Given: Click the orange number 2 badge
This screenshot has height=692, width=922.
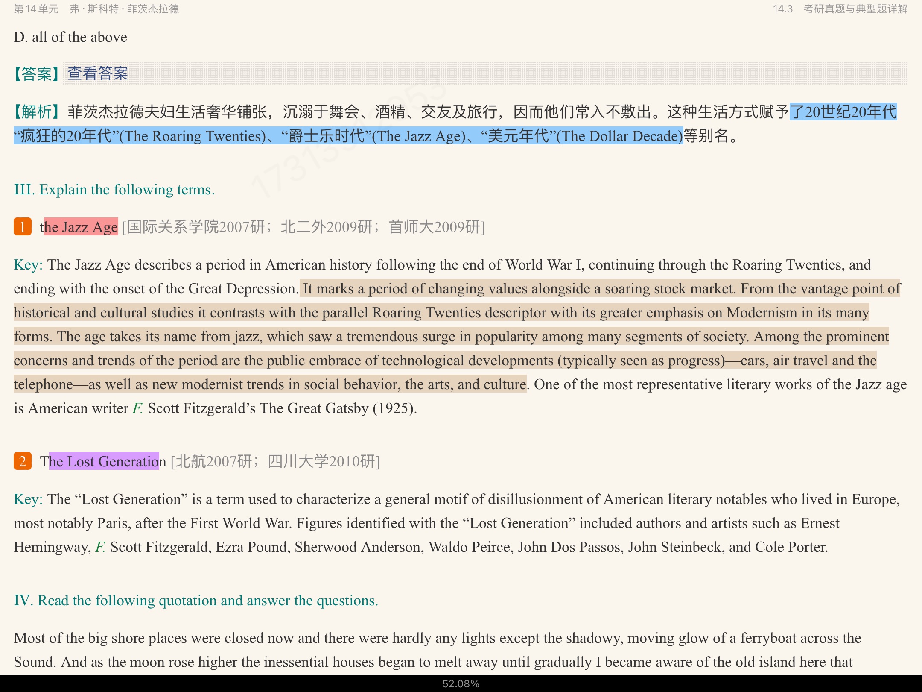Looking at the screenshot, I should [x=23, y=461].
